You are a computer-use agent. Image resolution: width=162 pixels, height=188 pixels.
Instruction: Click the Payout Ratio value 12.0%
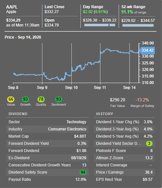pos(81,179)
